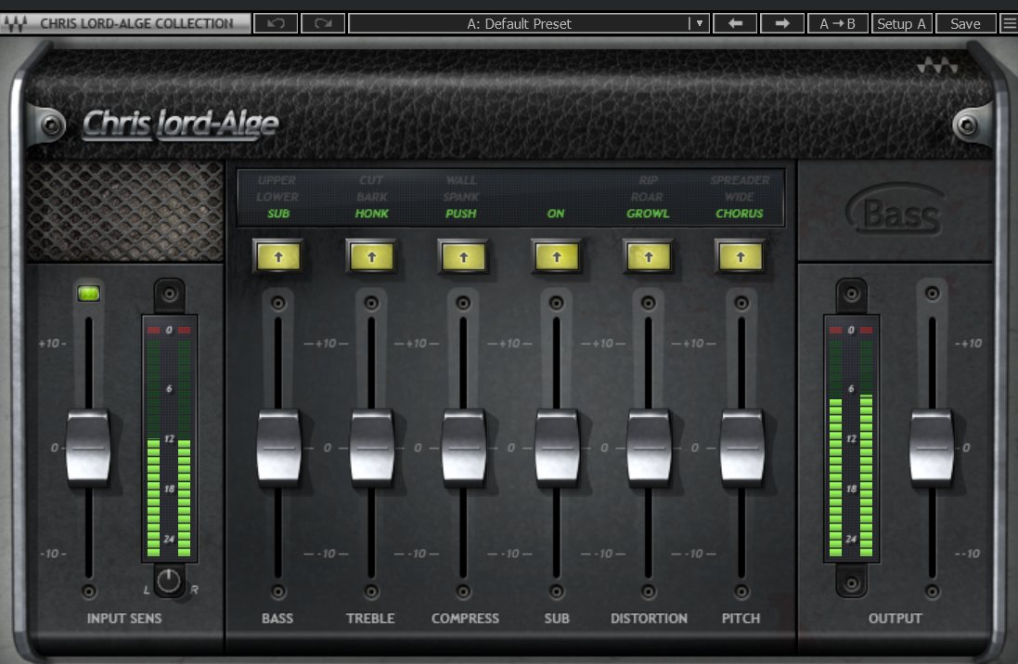Select the HONK treble mode label
The height and width of the screenshot is (664, 1018).
click(371, 213)
